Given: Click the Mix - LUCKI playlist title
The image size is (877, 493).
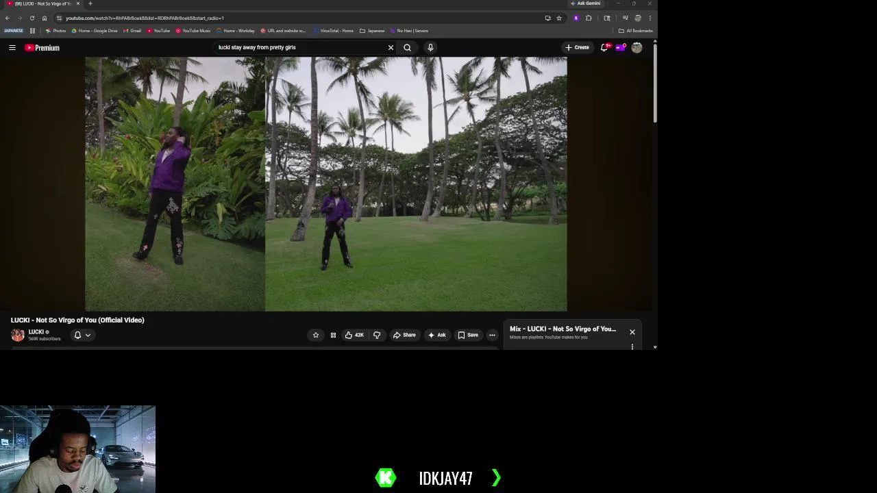Looking at the screenshot, I should click(x=563, y=329).
